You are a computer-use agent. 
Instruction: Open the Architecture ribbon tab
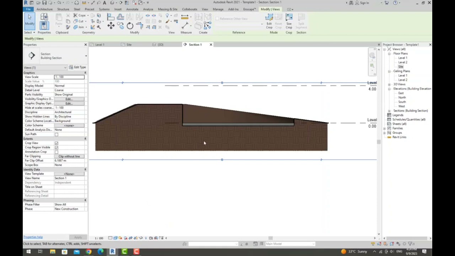[44, 9]
